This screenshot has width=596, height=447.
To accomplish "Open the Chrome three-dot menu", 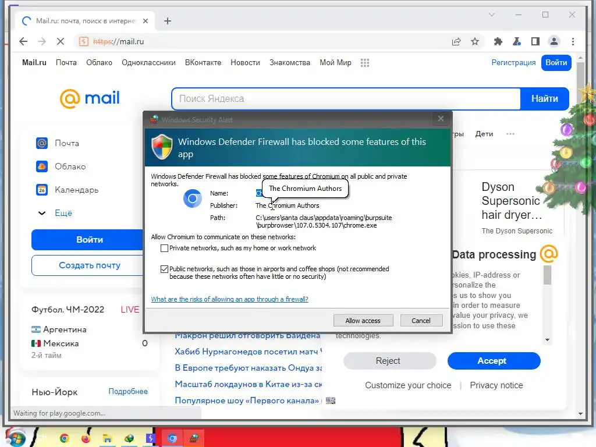I will click(x=573, y=41).
